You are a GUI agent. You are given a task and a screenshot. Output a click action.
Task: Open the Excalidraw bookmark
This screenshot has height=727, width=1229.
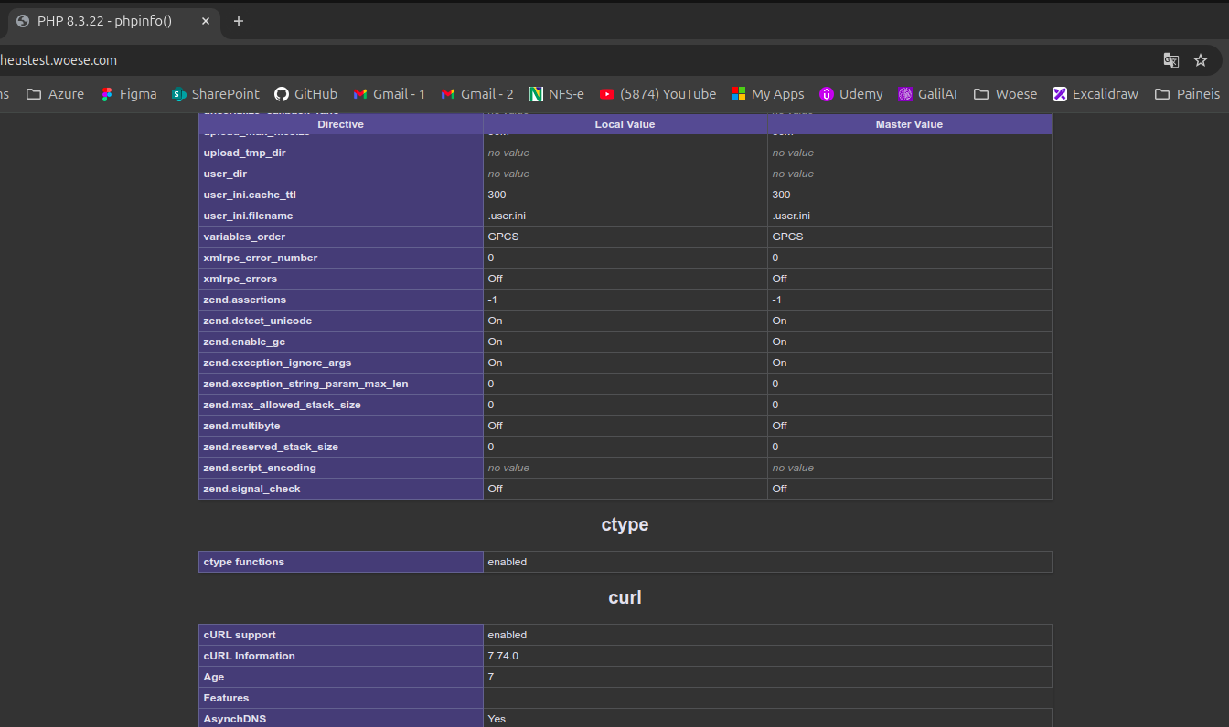[1095, 94]
